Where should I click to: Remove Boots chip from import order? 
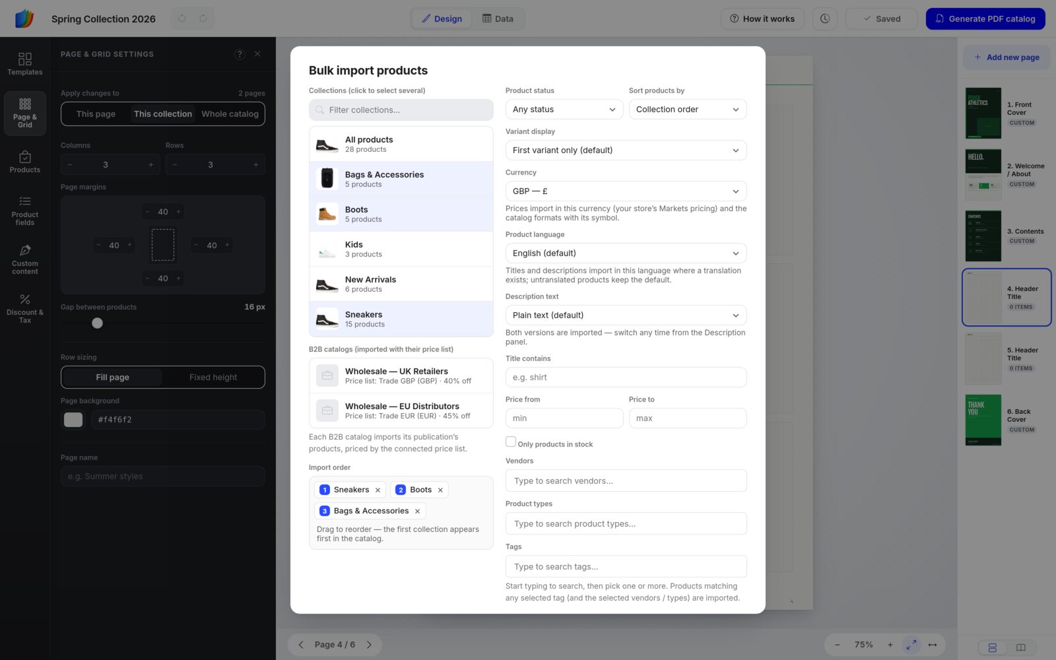(x=440, y=490)
